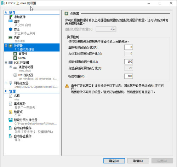
Task: Select 硬盘驱动器 in the tree
Action: click(x=26, y=67)
